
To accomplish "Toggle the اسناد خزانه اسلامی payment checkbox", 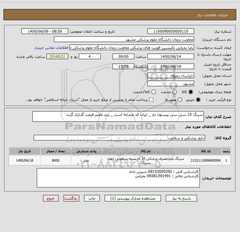I will (151, 100).
